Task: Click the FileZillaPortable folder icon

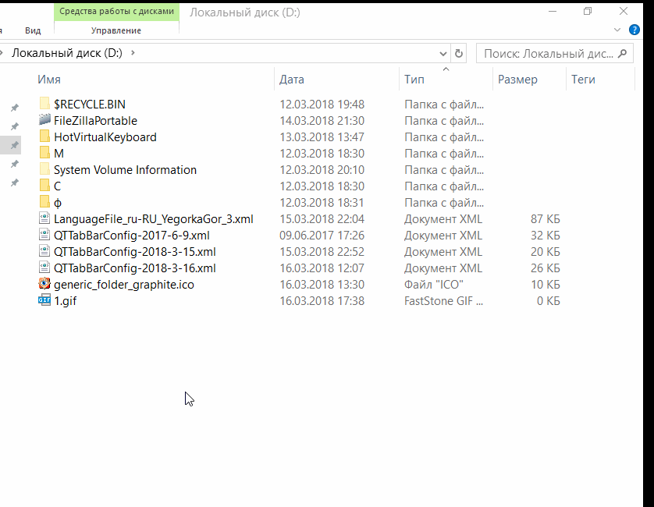Action: [x=44, y=121]
